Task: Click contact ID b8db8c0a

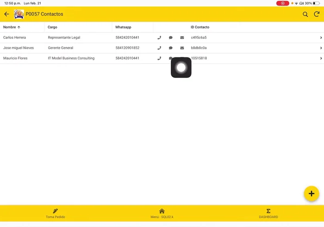Action: (x=199, y=48)
